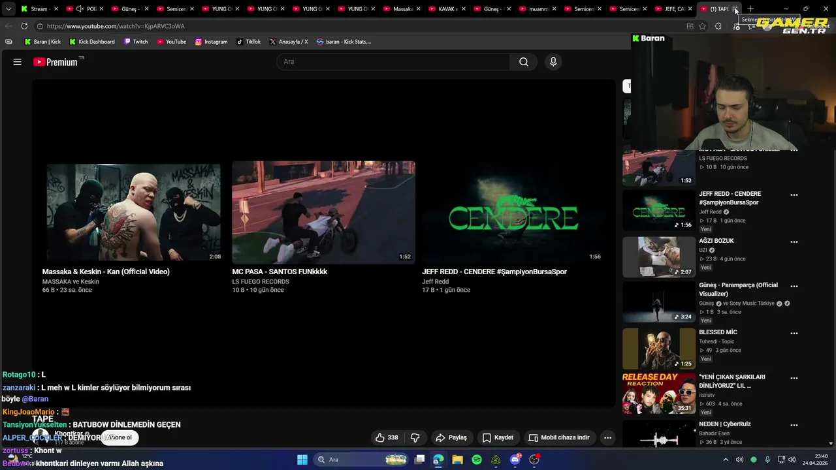Switch to the KAVAK browser tab
This screenshot has height=470, width=836.
pyautogui.click(x=447, y=9)
